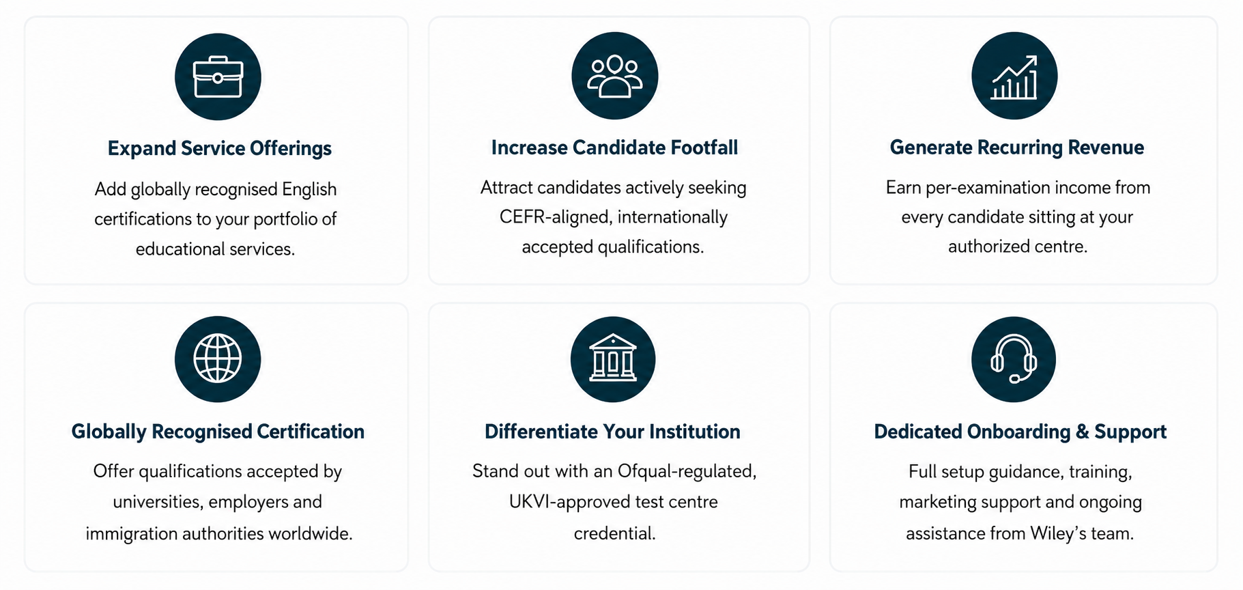The height and width of the screenshot is (590, 1243).
Task: Open the Generate Recurring Revenue heading
Action: (1017, 147)
